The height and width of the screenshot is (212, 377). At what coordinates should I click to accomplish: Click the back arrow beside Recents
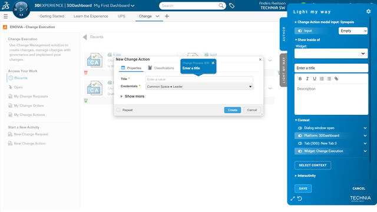(x=85, y=37)
